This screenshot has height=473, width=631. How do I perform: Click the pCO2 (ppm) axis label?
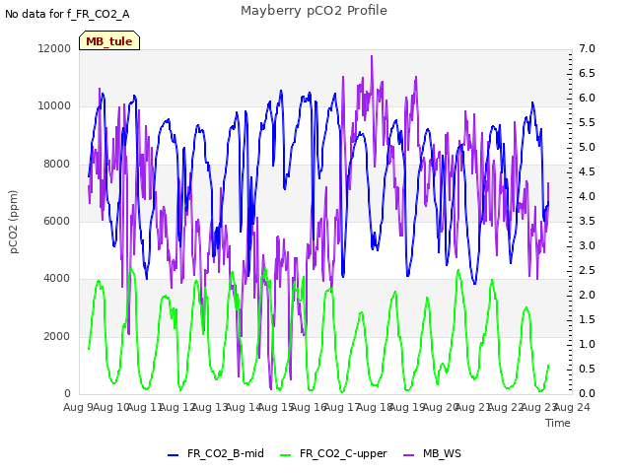(13, 222)
